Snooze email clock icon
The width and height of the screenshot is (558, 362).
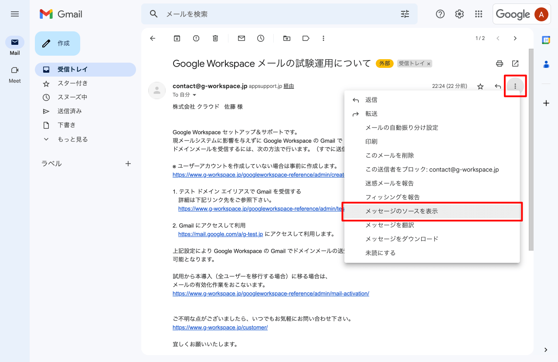tap(261, 38)
